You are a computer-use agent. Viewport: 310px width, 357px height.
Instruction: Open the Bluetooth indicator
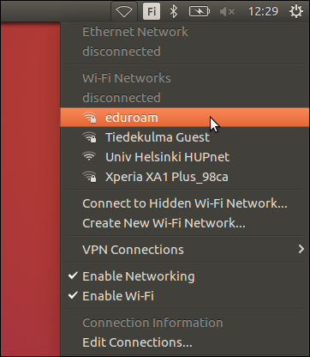point(173,11)
